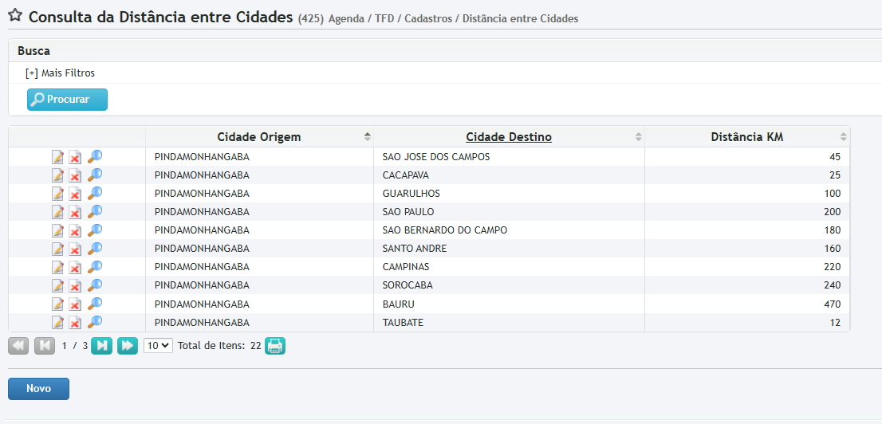Delete the CACAPAVA distance record
This screenshot has width=882, height=424.
75,175
